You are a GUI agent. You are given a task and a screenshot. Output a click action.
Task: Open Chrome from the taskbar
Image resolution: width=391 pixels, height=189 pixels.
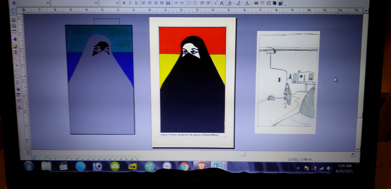coord(184,166)
